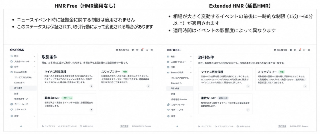Click アプリをダウンロード in Extended HMR panel footer
Image resolution: width=320 pixels, height=134 pixels.
click(224, 127)
